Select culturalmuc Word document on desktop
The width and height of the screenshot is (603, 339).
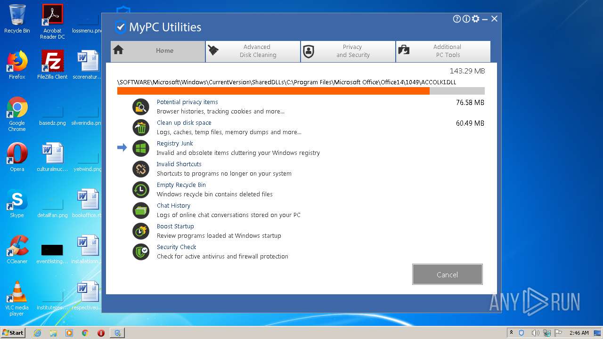pyautogui.click(x=52, y=157)
